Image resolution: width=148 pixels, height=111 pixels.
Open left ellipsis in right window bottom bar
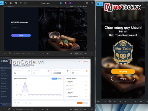point(115,102)
